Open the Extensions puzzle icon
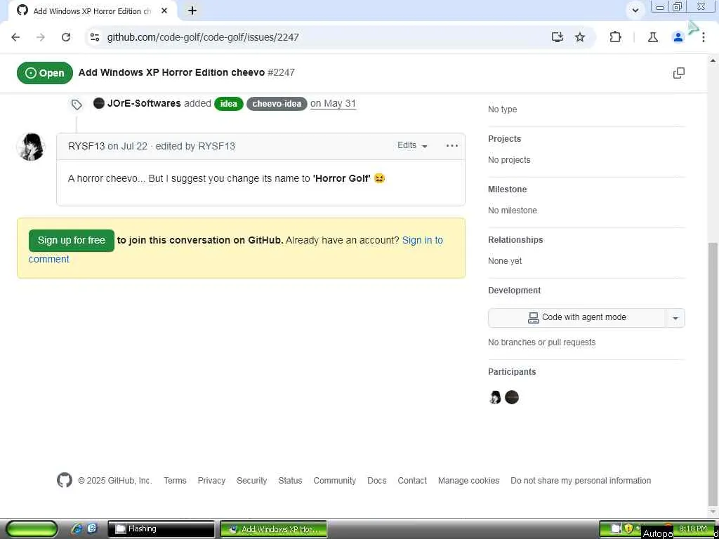 615,37
